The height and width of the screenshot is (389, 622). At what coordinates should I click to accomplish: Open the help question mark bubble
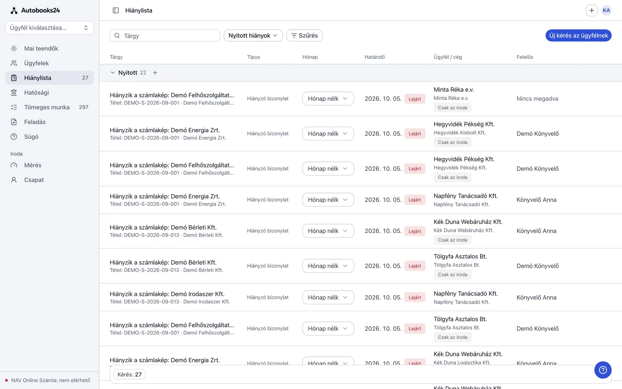(x=603, y=370)
